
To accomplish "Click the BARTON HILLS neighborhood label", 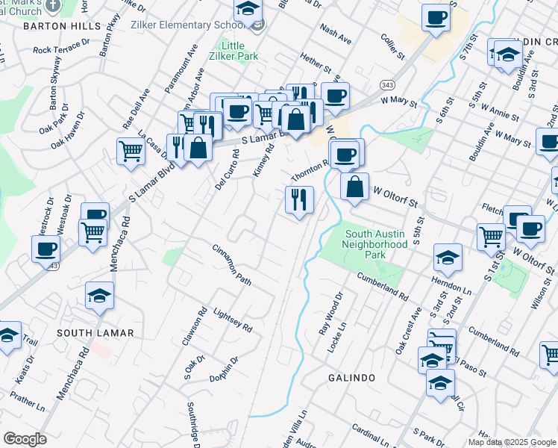I will tap(62, 26).
